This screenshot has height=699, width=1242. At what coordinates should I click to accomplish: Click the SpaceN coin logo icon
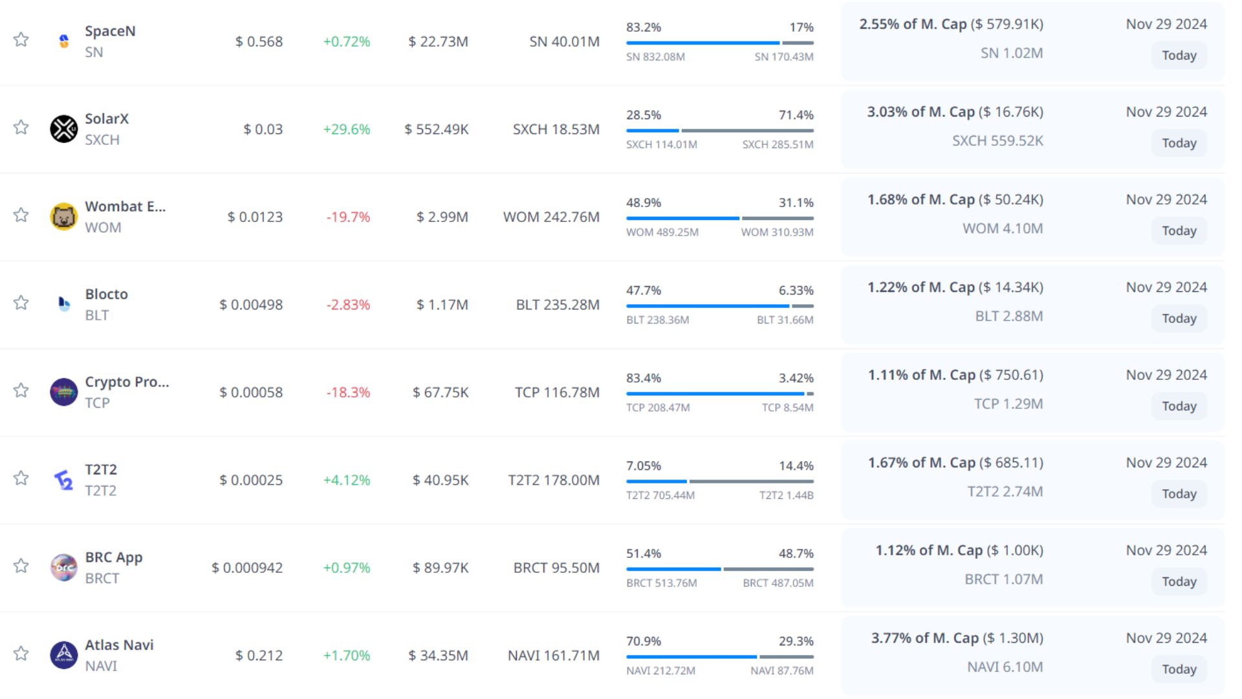click(x=63, y=41)
